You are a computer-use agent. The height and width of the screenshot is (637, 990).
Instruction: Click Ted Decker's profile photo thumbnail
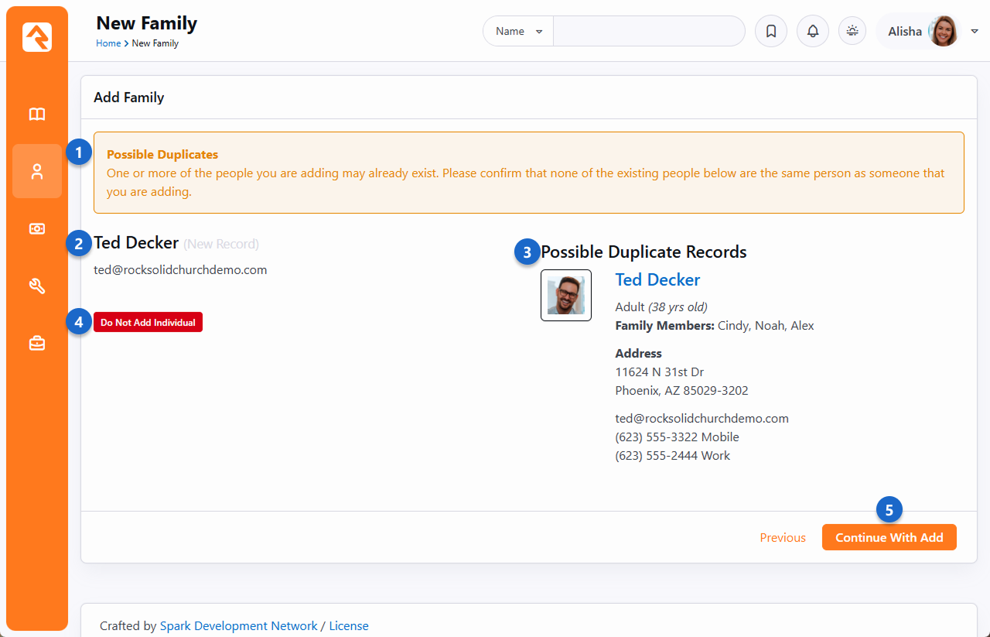coord(566,295)
